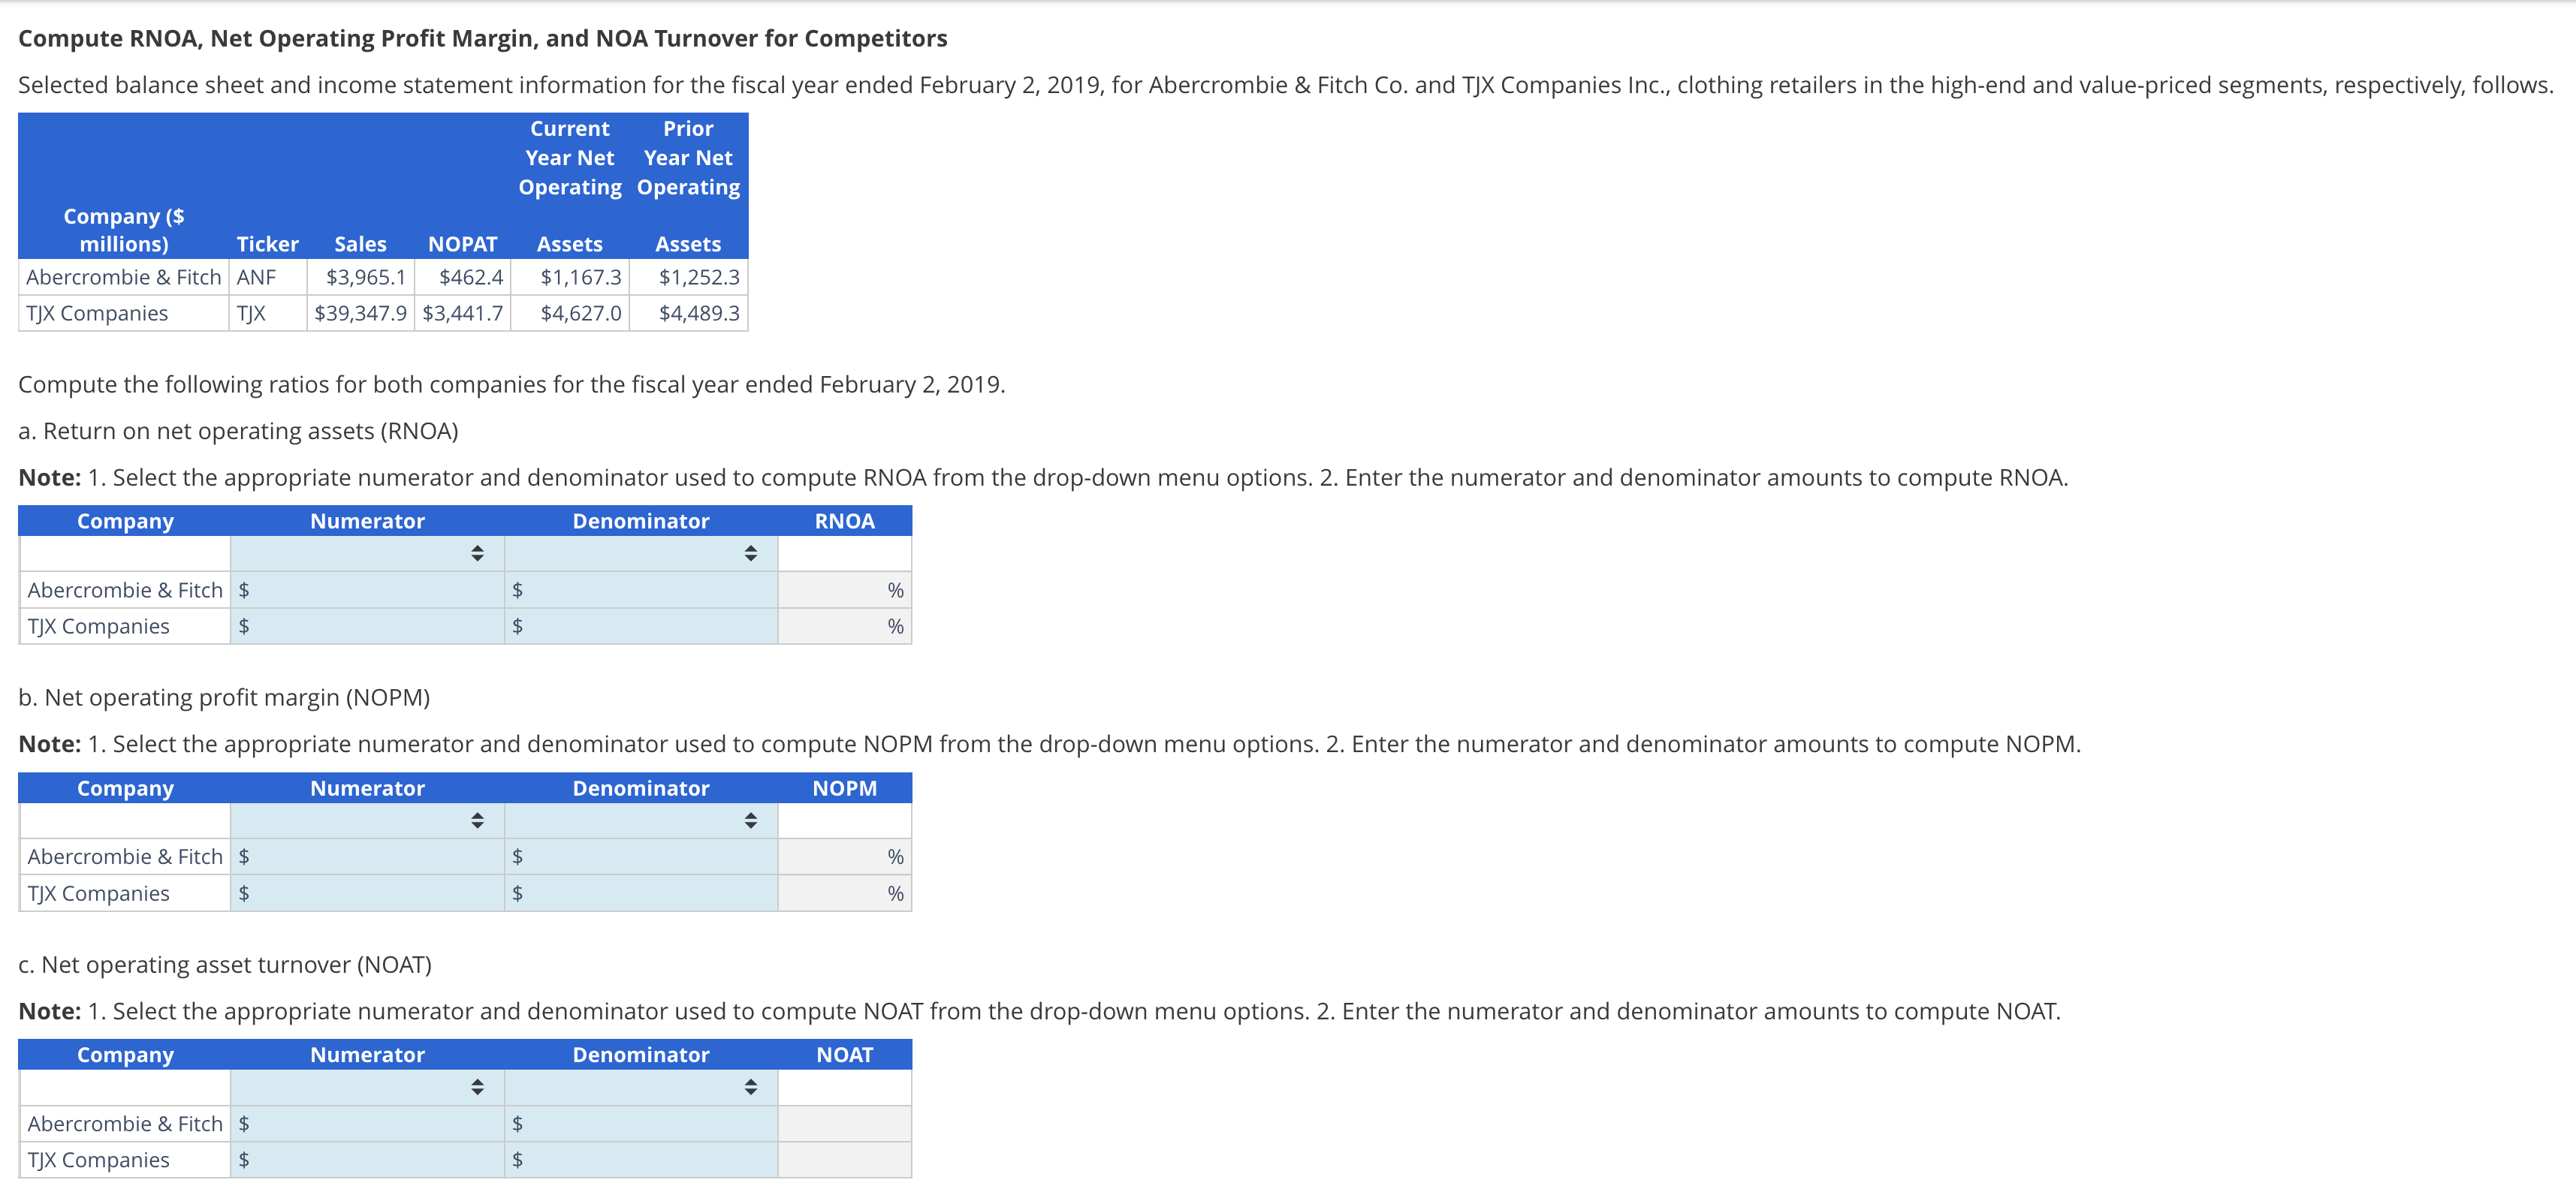Click the Abercrombie & Fitch NOAT numerator input
2576x1189 pixels.
[368, 1123]
